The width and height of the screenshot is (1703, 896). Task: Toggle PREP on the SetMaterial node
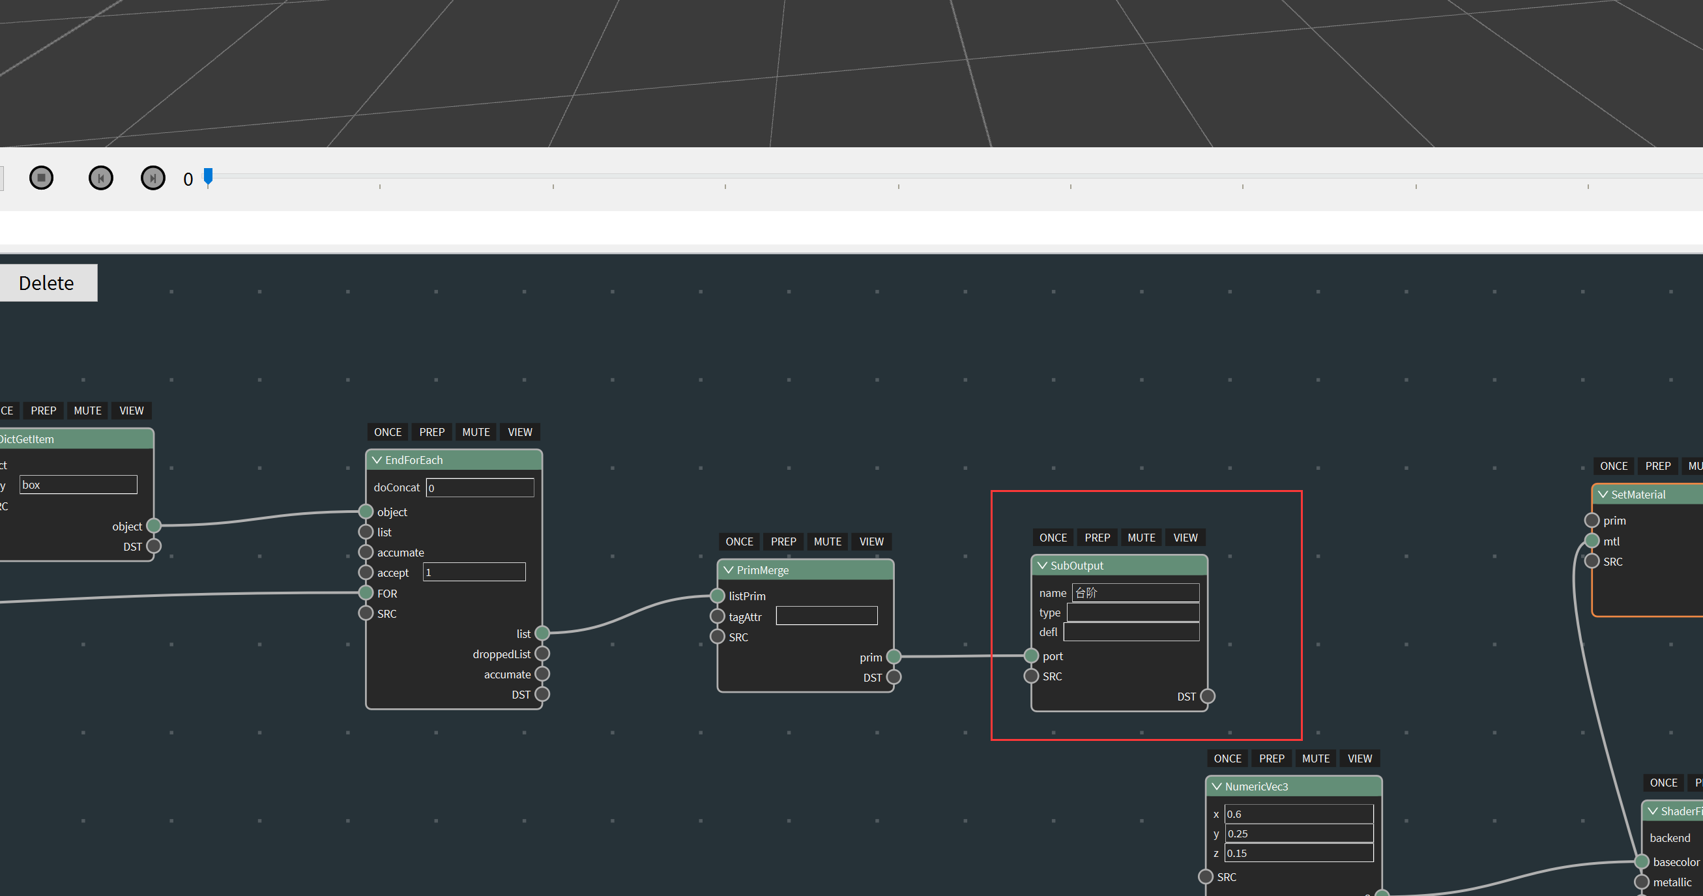tap(1658, 466)
